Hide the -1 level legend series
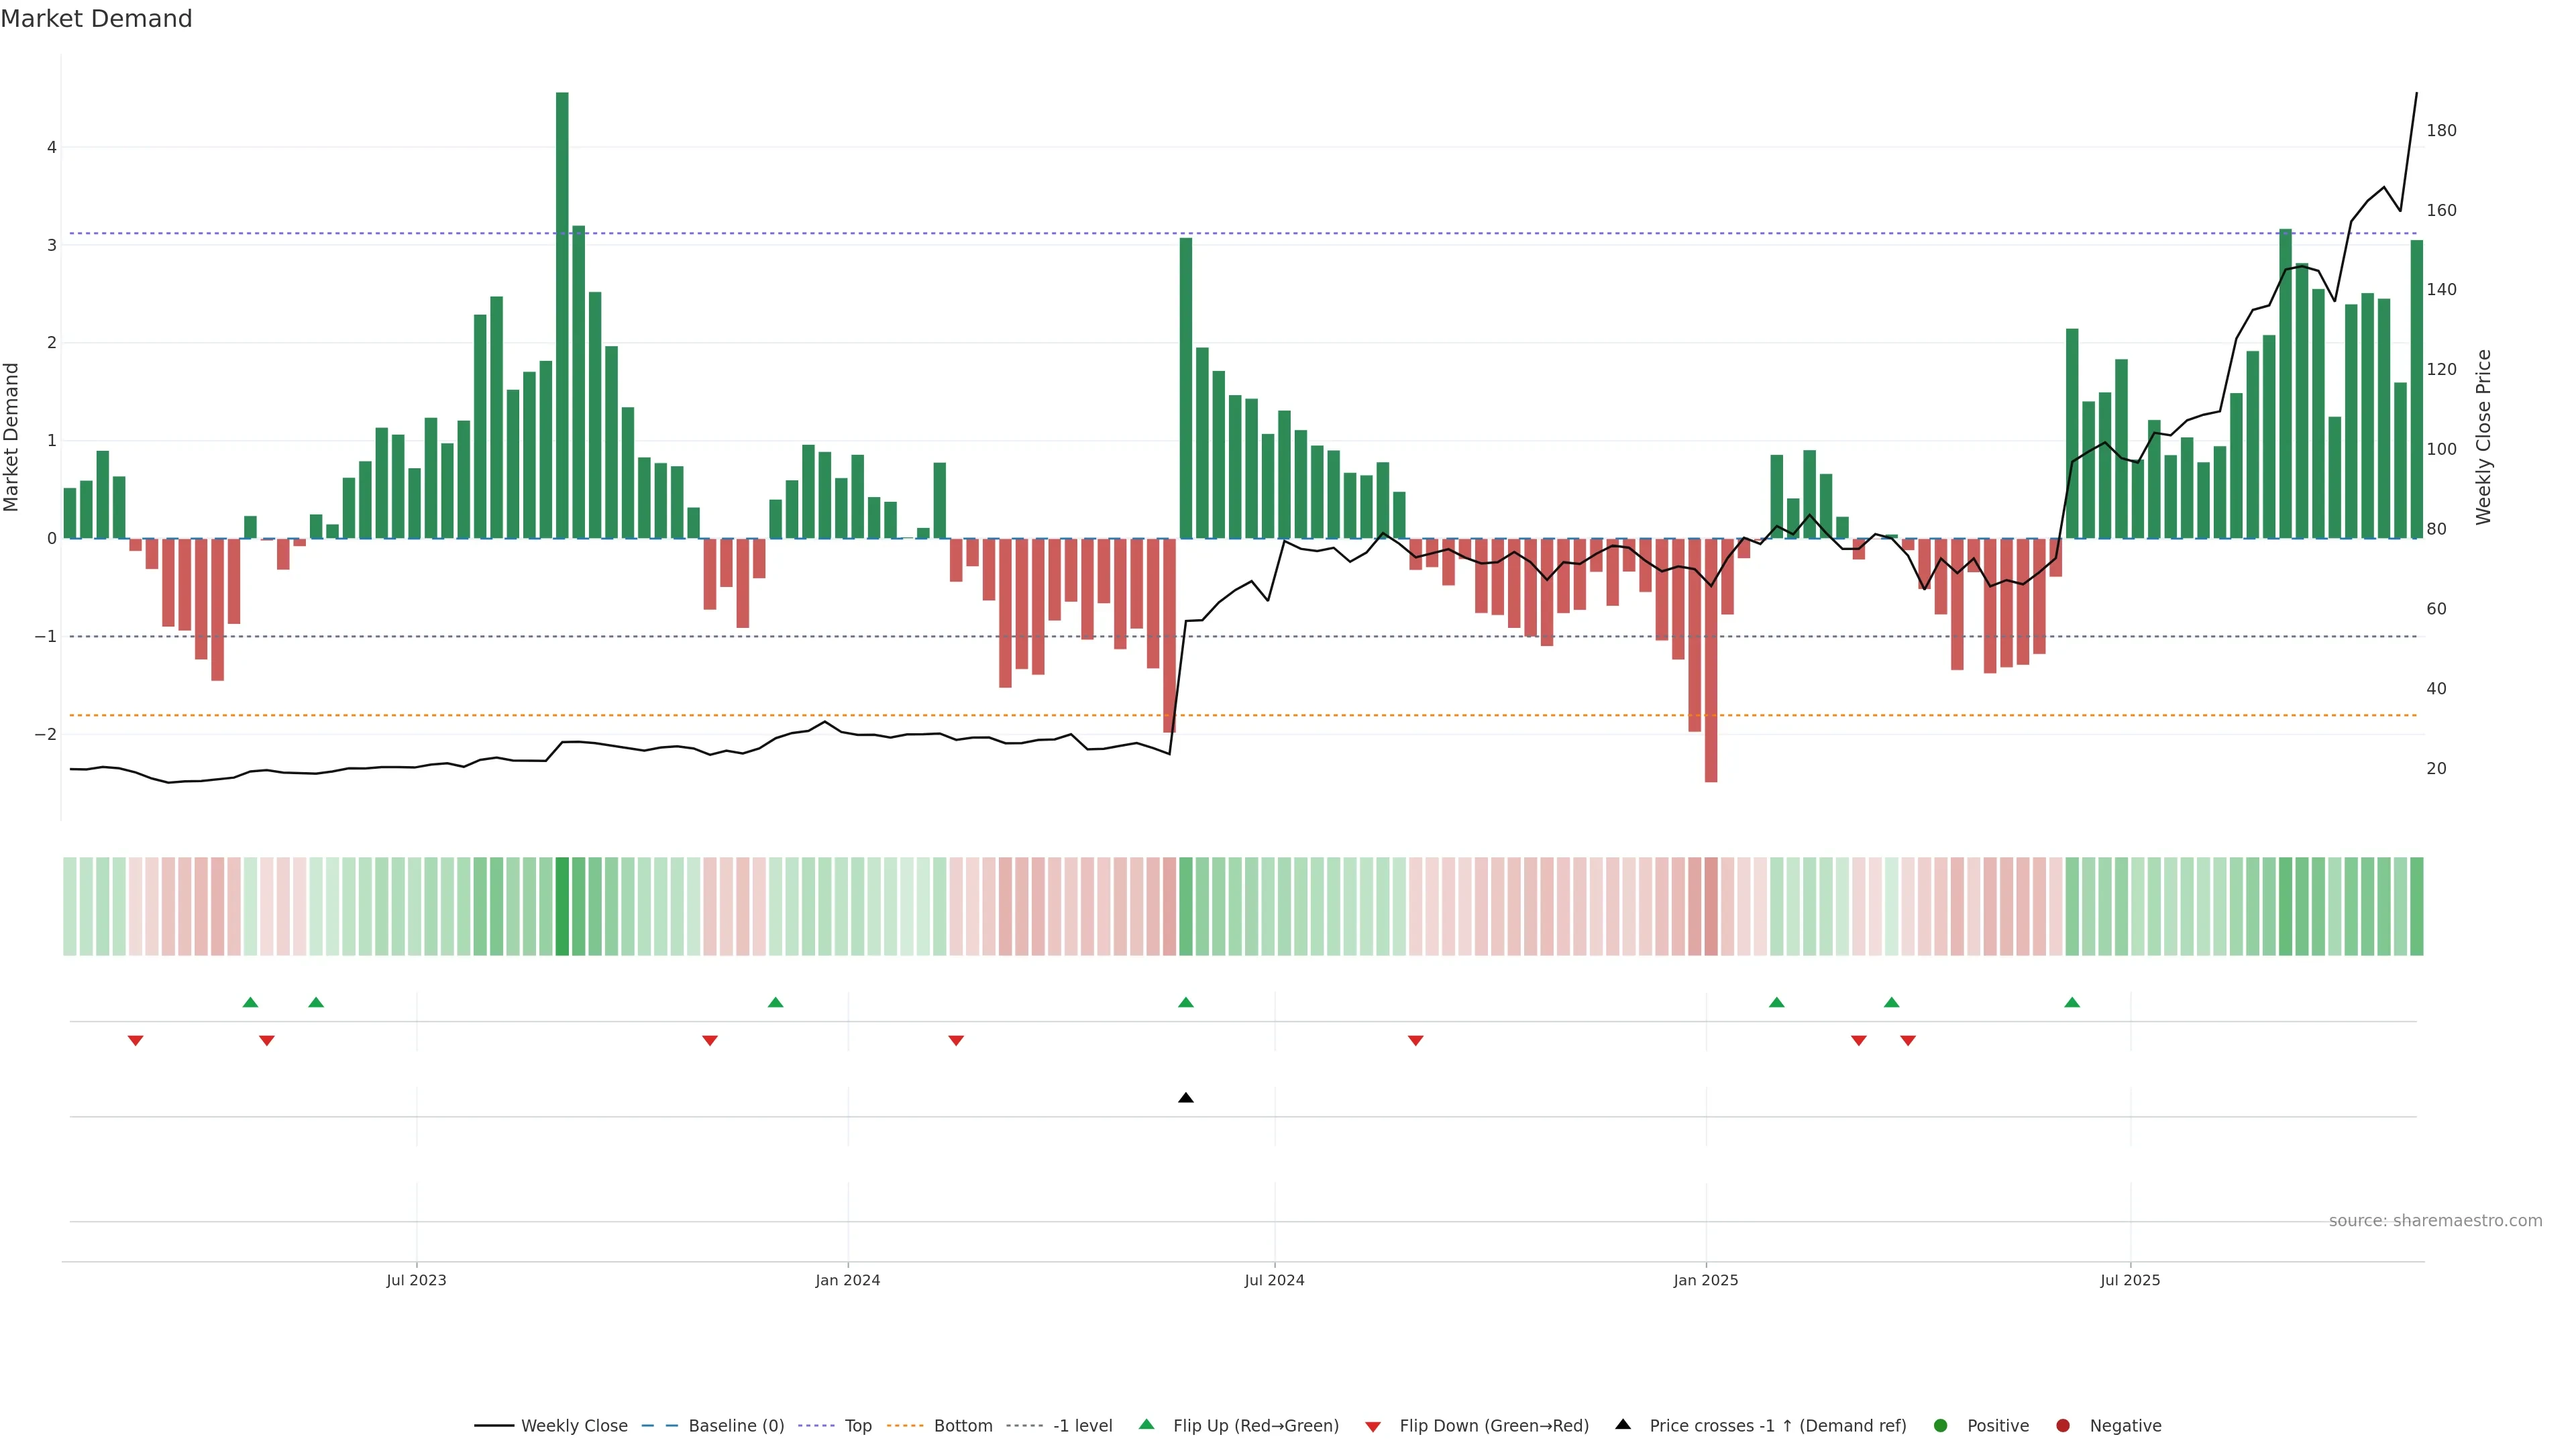This screenshot has height=1449, width=2576. pyautogui.click(x=1082, y=1426)
